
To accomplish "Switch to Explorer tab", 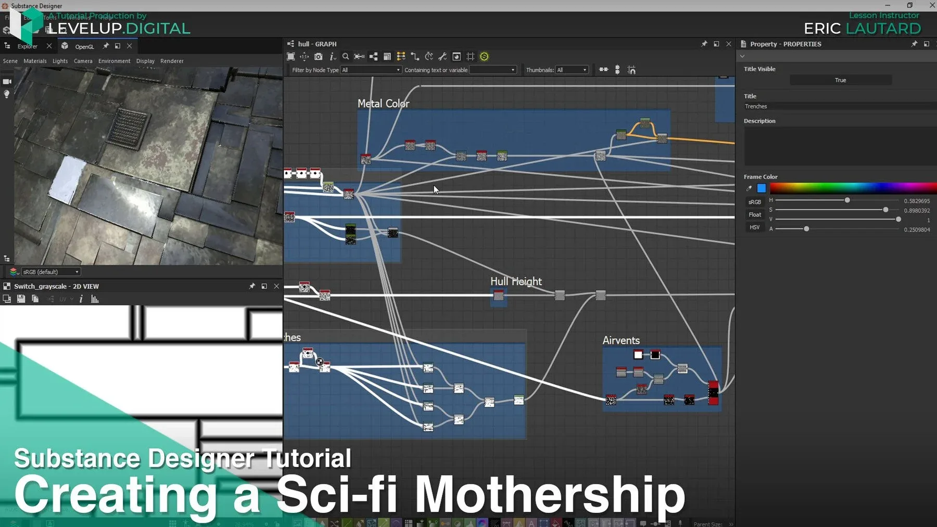I will 27,46.
